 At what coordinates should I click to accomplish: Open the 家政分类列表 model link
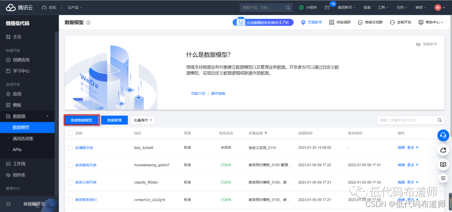(x=86, y=182)
